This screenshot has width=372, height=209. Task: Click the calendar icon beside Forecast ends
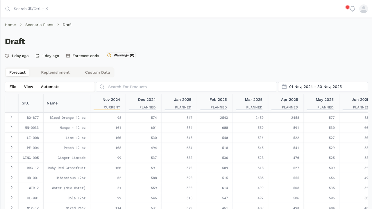(x=68, y=56)
